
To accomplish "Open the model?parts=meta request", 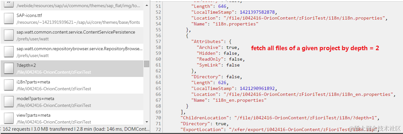I will tap(35, 99).
